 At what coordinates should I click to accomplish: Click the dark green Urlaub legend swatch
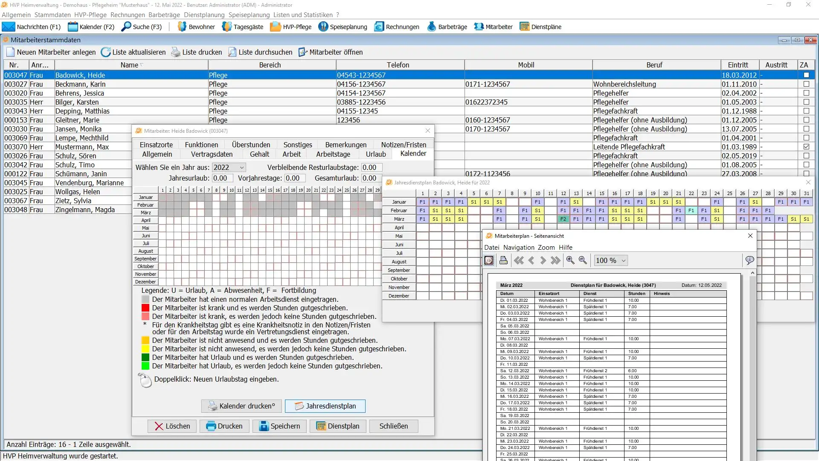tap(145, 358)
